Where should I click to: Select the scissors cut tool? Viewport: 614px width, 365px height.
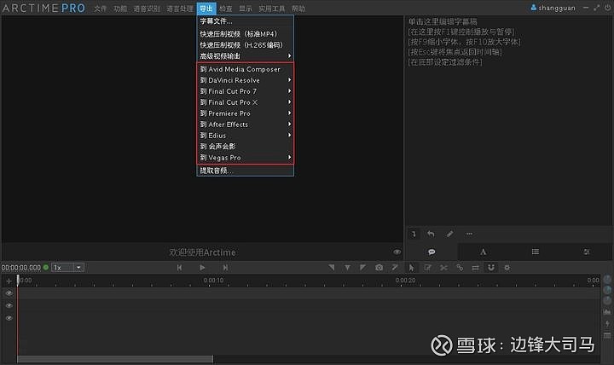pos(443,268)
